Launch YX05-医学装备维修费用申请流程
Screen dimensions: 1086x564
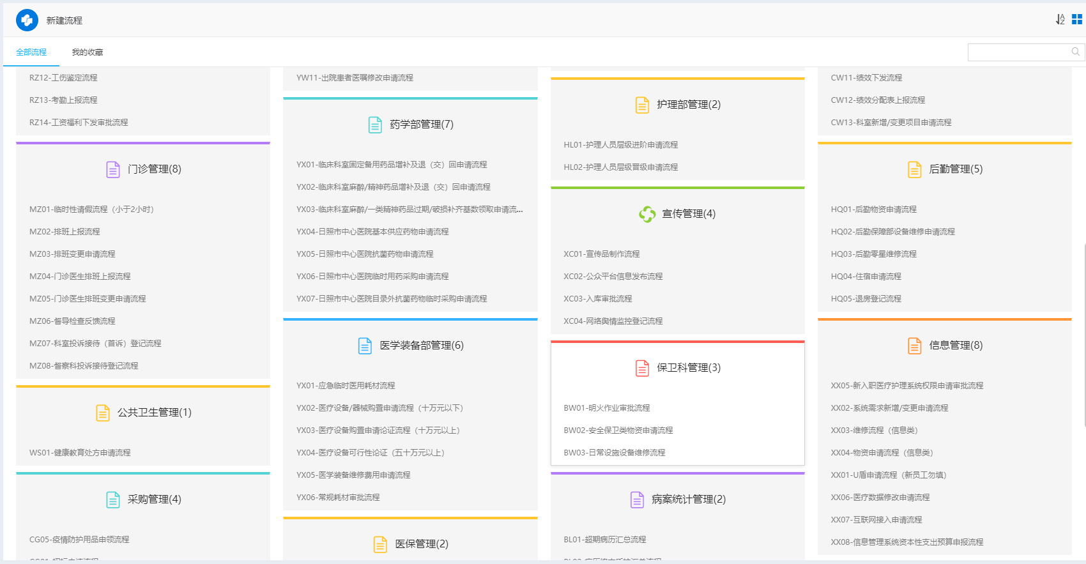tap(353, 475)
